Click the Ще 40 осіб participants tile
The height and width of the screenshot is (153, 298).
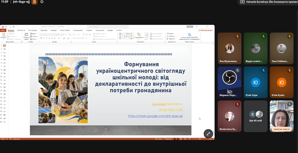click(256, 116)
